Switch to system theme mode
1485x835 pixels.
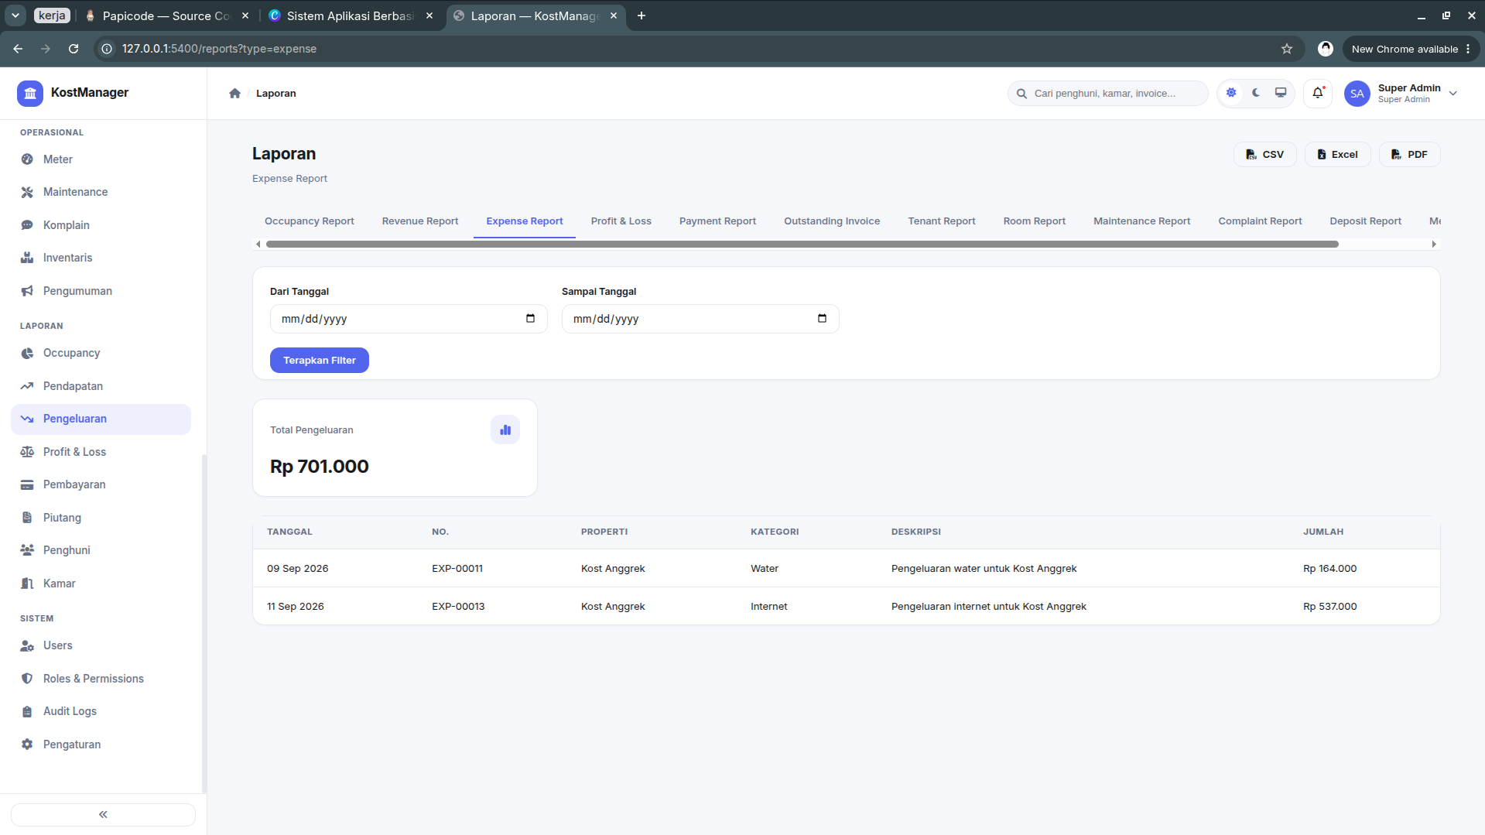[1281, 93]
